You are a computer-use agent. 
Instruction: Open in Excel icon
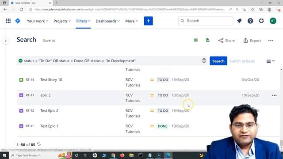point(196,40)
